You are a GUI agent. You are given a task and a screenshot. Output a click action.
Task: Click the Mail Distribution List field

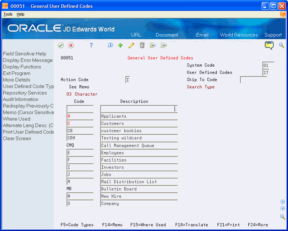coord(139,182)
